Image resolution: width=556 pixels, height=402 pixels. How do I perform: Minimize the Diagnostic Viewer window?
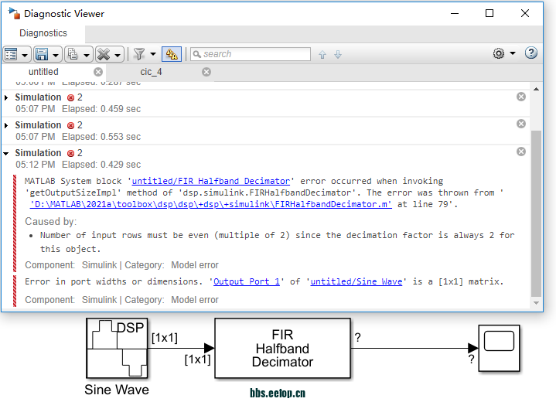tap(455, 13)
